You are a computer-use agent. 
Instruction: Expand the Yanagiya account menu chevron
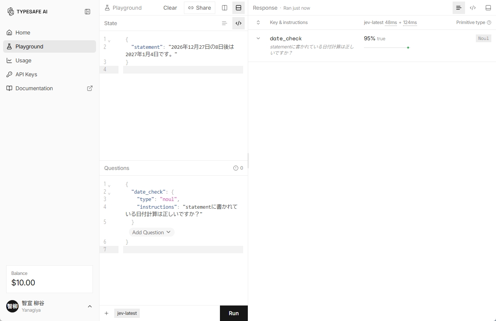click(x=90, y=306)
